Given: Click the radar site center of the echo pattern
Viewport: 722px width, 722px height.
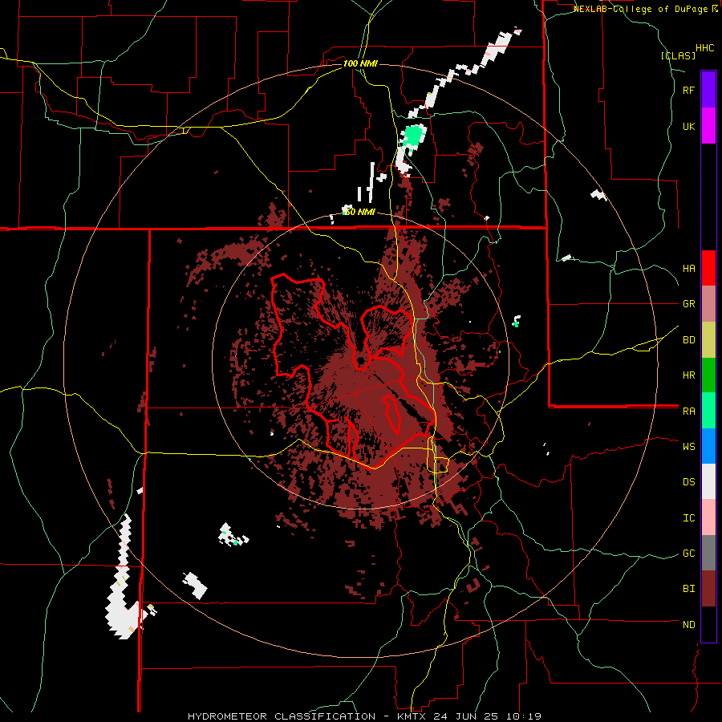Looking at the screenshot, I should 361,361.
